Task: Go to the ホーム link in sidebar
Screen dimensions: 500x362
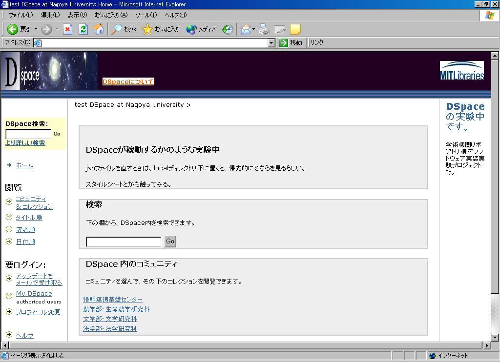Action: pyautogui.click(x=25, y=165)
